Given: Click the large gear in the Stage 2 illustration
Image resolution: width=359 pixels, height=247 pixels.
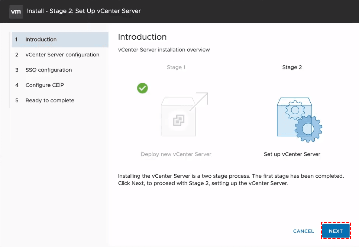Looking at the screenshot, I should point(308,129).
